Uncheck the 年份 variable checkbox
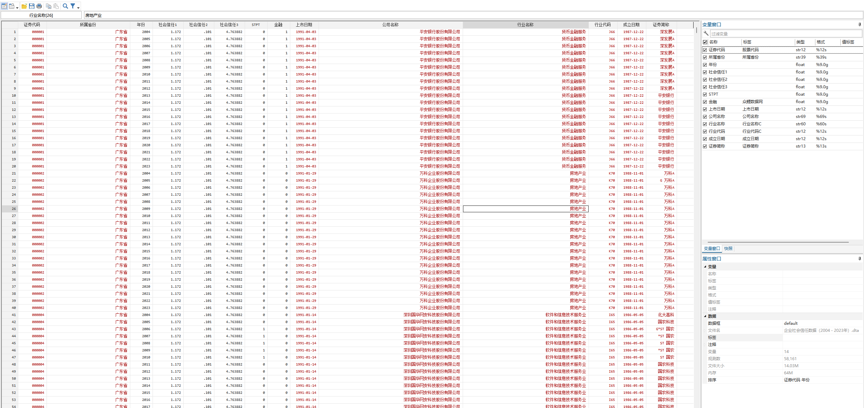The image size is (864, 408). tap(705, 65)
